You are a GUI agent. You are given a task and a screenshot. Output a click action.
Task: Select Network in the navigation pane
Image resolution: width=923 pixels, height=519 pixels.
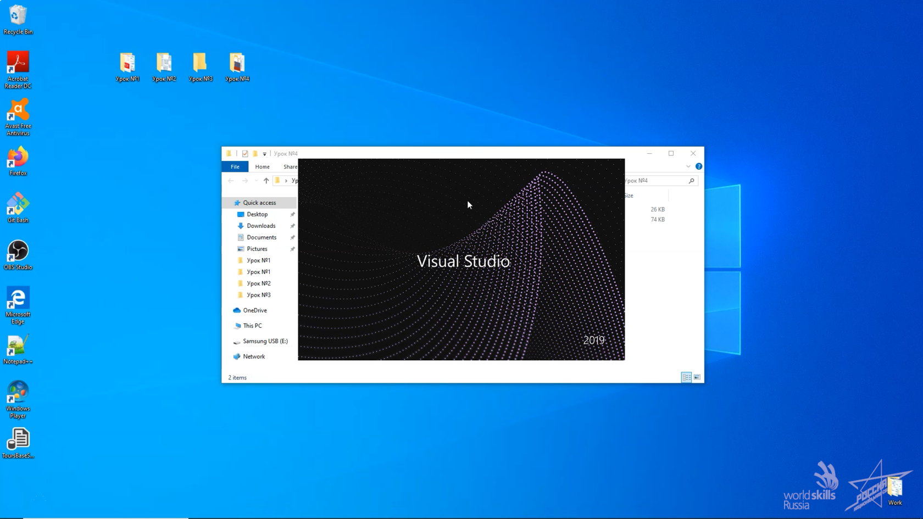(254, 356)
